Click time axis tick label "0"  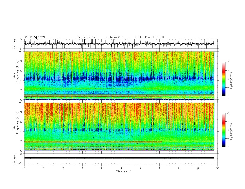coord(24,168)
